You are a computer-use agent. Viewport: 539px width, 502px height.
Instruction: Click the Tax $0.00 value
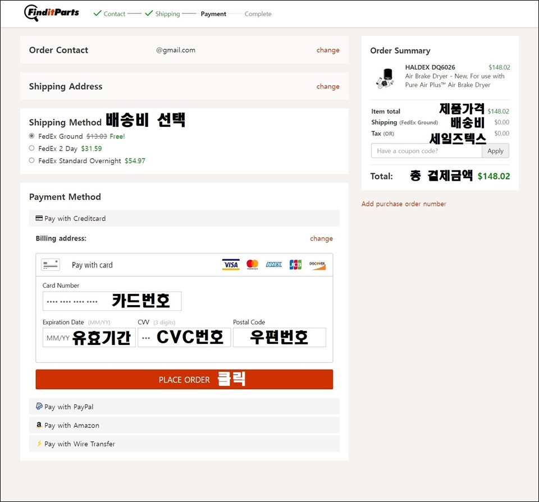(502, 133)
